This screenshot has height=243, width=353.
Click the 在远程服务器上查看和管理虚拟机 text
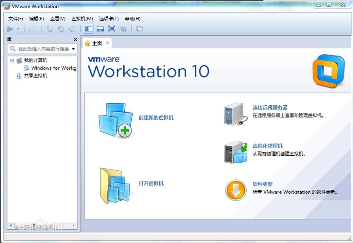tap(288, 115)
